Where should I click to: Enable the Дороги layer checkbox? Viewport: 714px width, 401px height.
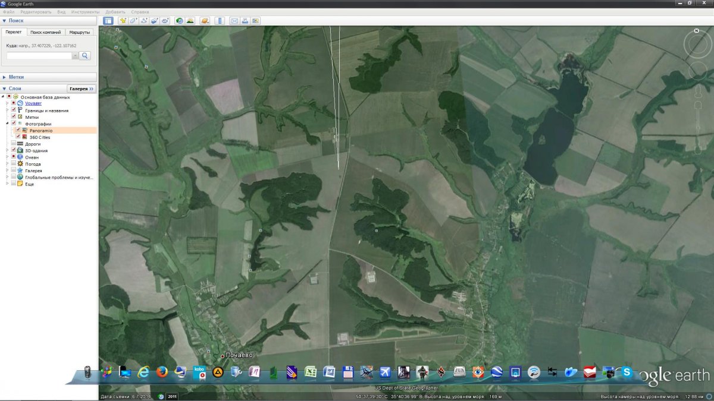pos(13,144)
